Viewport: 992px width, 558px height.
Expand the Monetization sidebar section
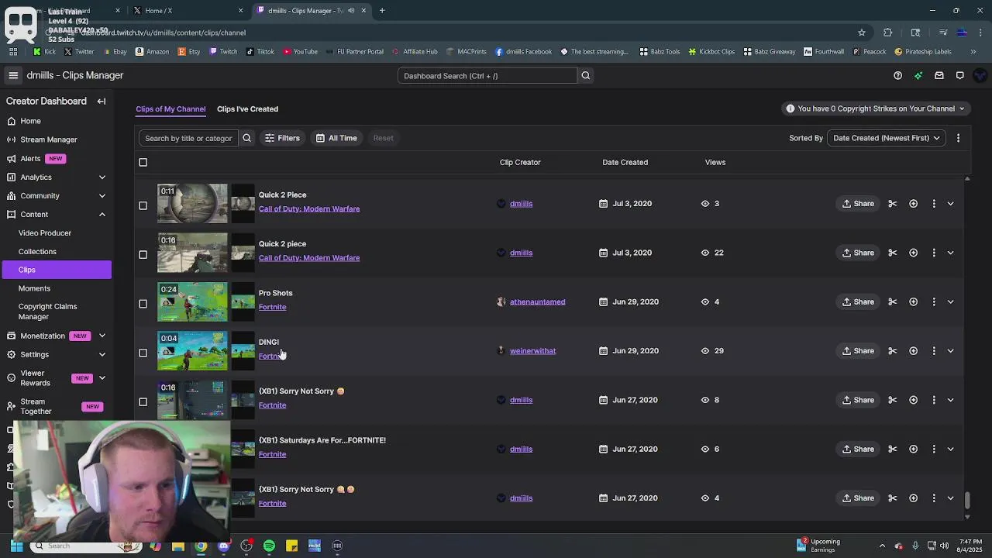(x=102, y=336)
